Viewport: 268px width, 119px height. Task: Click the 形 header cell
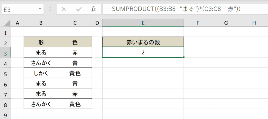41,42
